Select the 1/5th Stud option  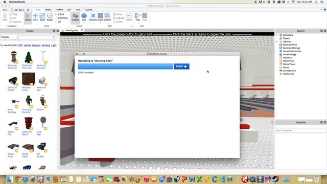pyautogui.click(x=61, y=18)
